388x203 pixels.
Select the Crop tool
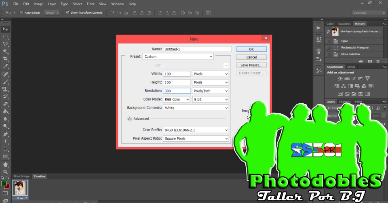[x=5, y=59]
